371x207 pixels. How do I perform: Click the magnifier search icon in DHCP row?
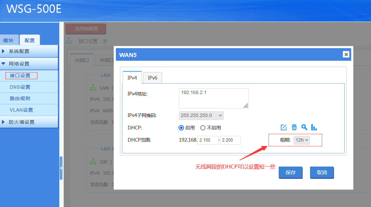click(304, 127)
